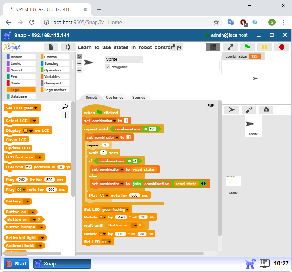Select the Lego motors block category
Viewport: 292px width, 272px height.
(55, 90)
